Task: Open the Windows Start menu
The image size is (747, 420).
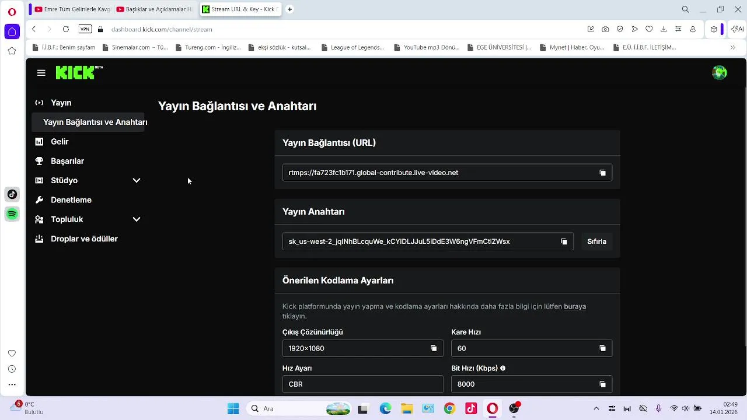Action: tap(233, 408)
